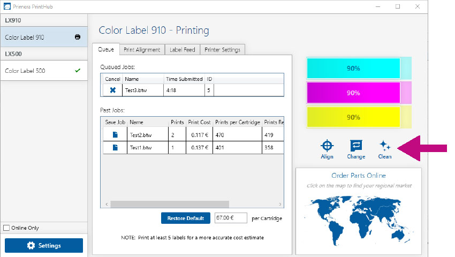Screen dimensions: 455x257
Task: Click the printer icon beside Color Label 910
Action: 78,37
